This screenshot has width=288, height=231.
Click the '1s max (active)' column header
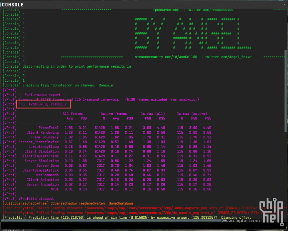[192, 113]
